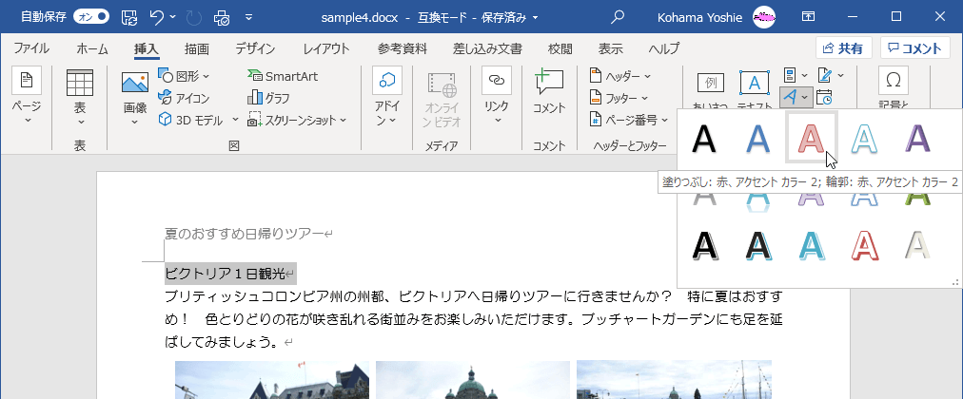Open the Search magnifier in title bar

click(x=619, y=16)
